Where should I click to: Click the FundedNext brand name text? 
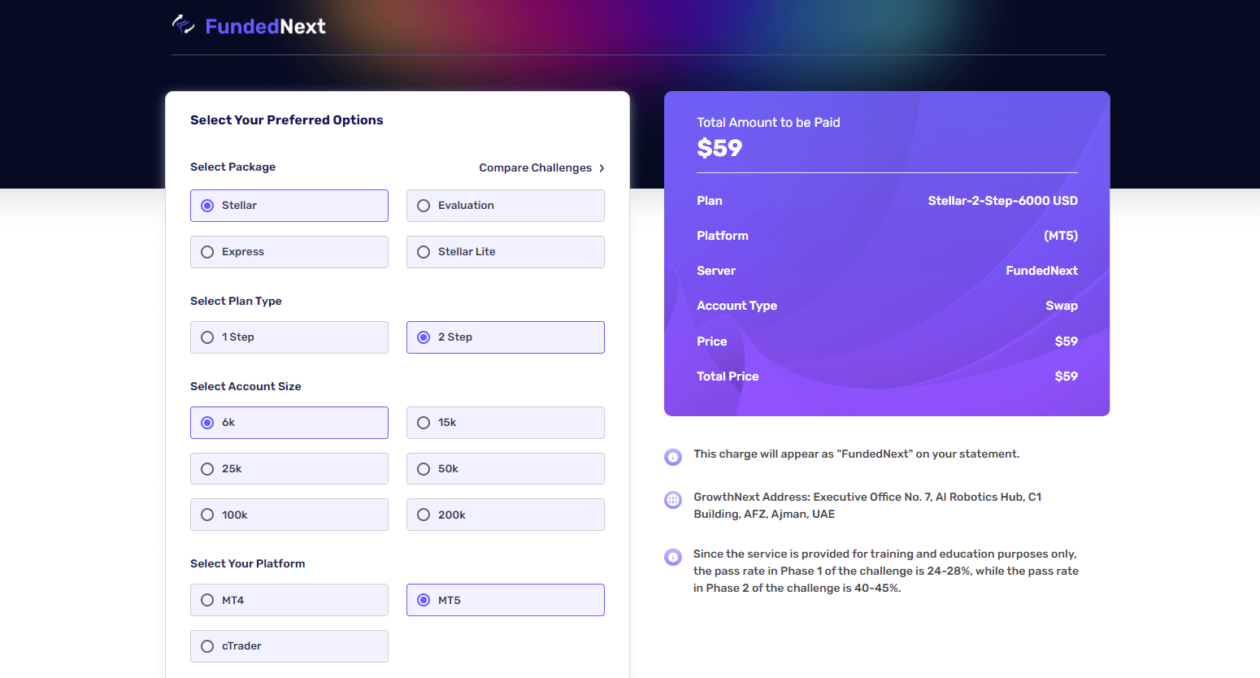click(x=266, y=27)
